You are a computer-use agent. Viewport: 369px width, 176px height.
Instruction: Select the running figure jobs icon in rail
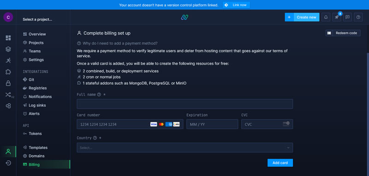click(8, 60)
